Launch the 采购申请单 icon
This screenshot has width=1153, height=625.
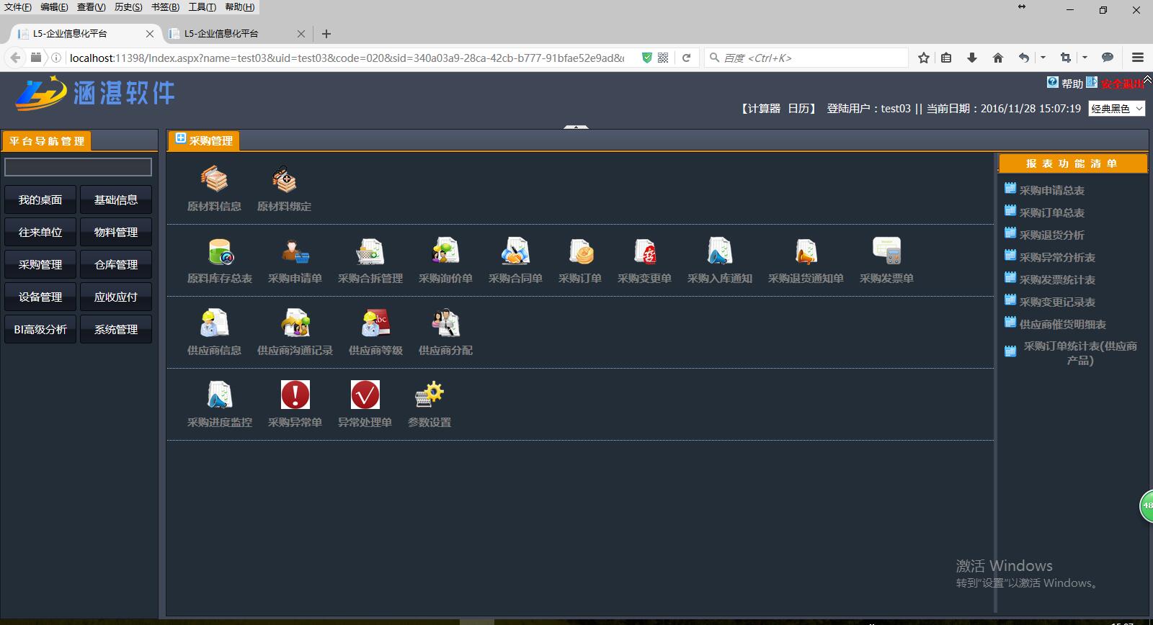[x=295, y=252]
